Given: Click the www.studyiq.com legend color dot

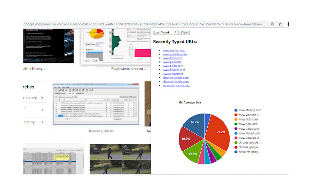Looking at the screenshot, I should 236,110.
